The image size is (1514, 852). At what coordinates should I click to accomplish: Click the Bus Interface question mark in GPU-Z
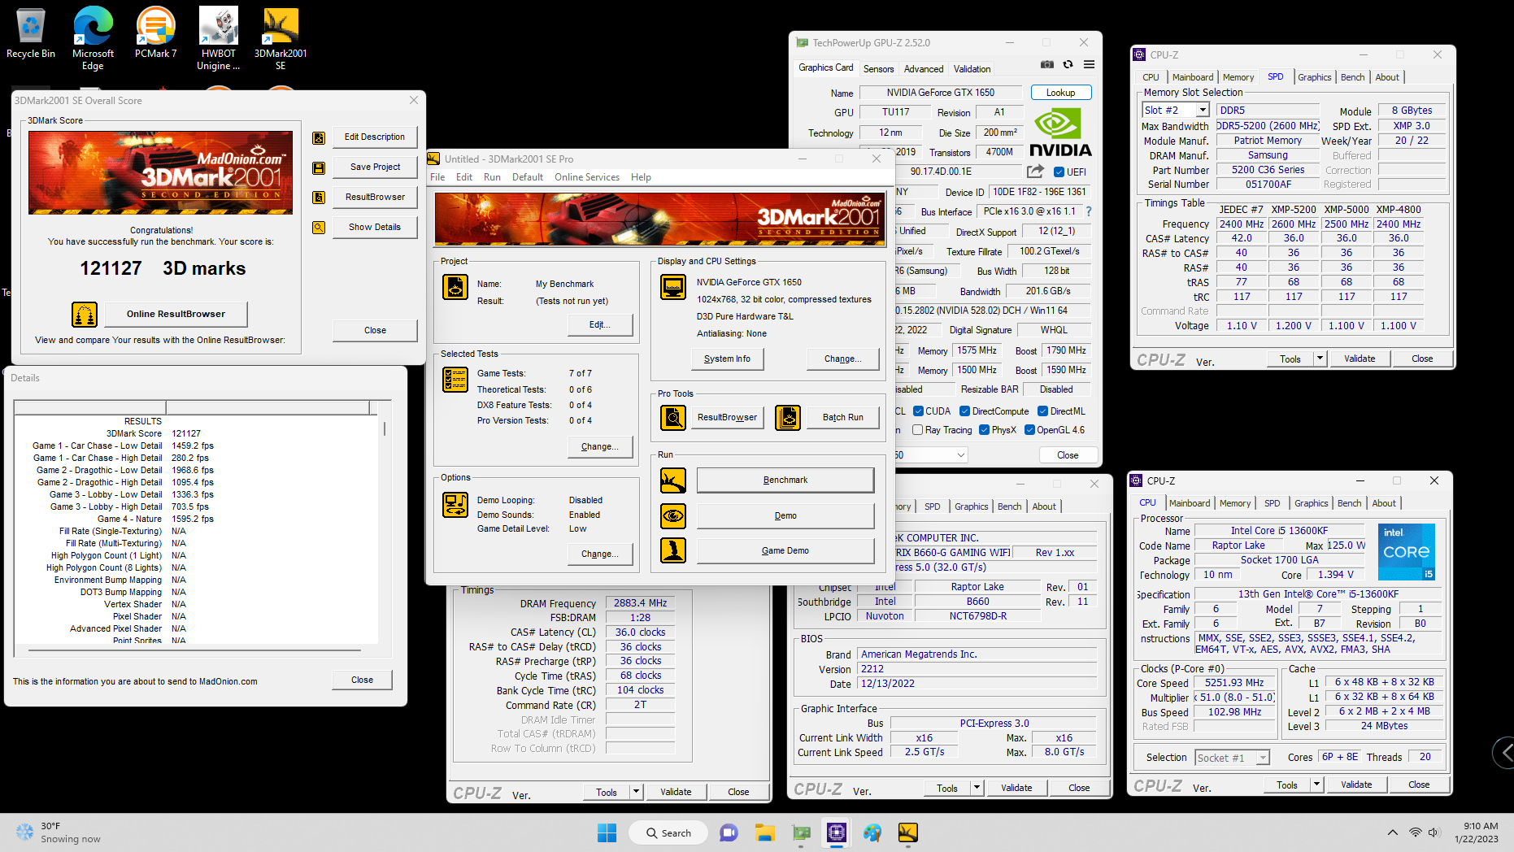click(x=1089, y=211)
